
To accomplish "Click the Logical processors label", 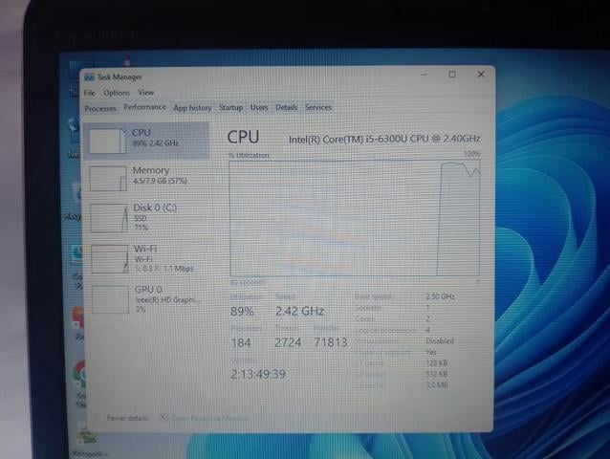I will [385, 331].
